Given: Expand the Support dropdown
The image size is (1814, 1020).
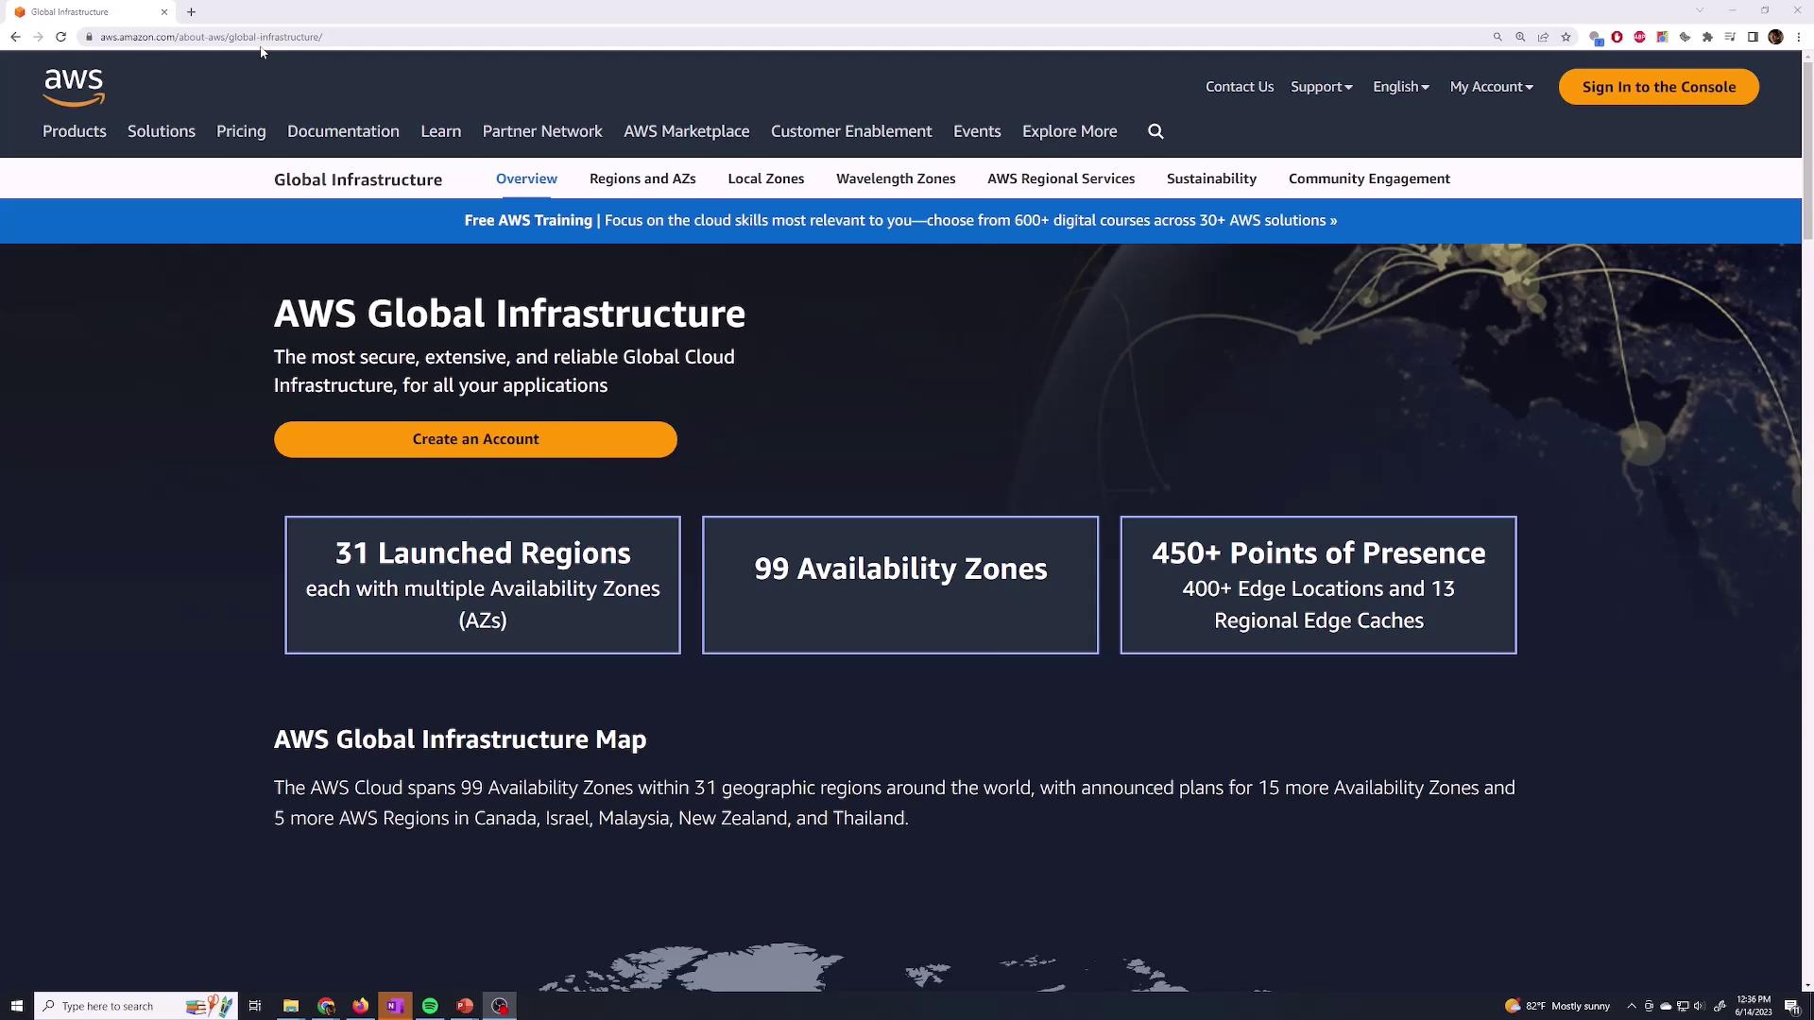Looking at the screenshot, I should (x=1321, y=87).
